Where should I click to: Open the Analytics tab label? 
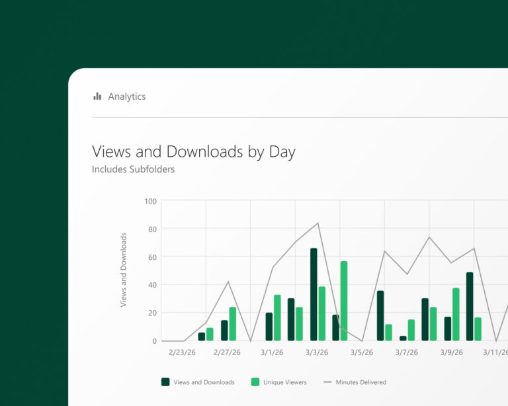point(127,97)
